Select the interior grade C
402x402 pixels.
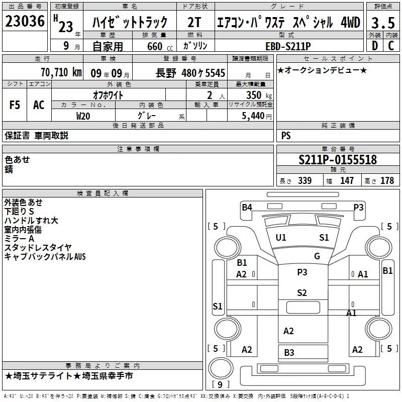click(391, 46)
